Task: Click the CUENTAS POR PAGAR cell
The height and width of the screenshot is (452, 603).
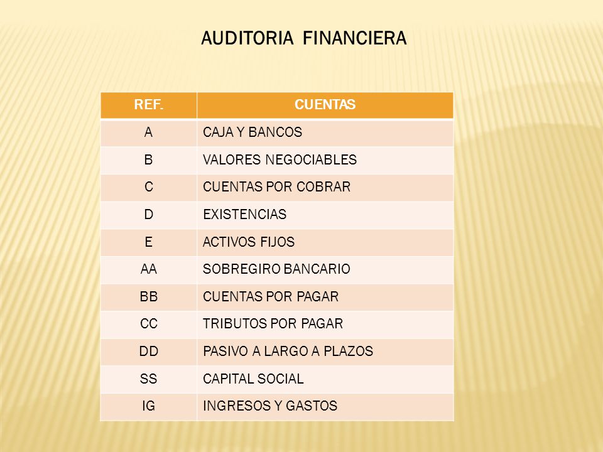Action: coord(325,297)
